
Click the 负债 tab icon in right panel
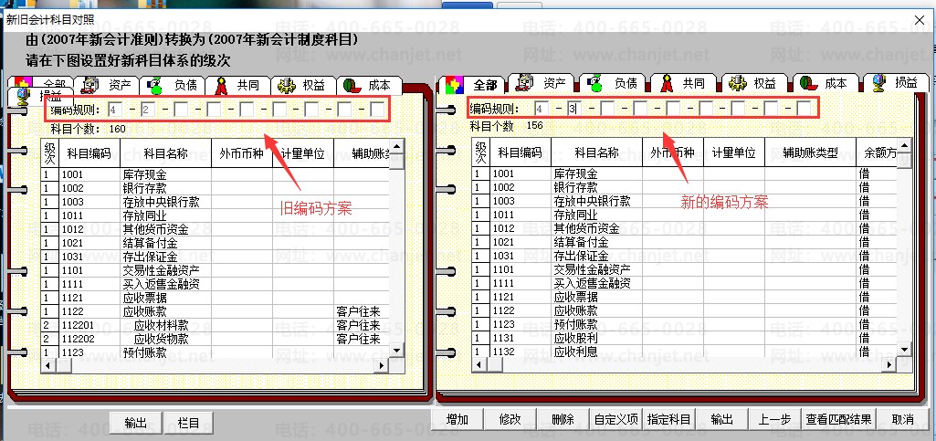[595, 84]
